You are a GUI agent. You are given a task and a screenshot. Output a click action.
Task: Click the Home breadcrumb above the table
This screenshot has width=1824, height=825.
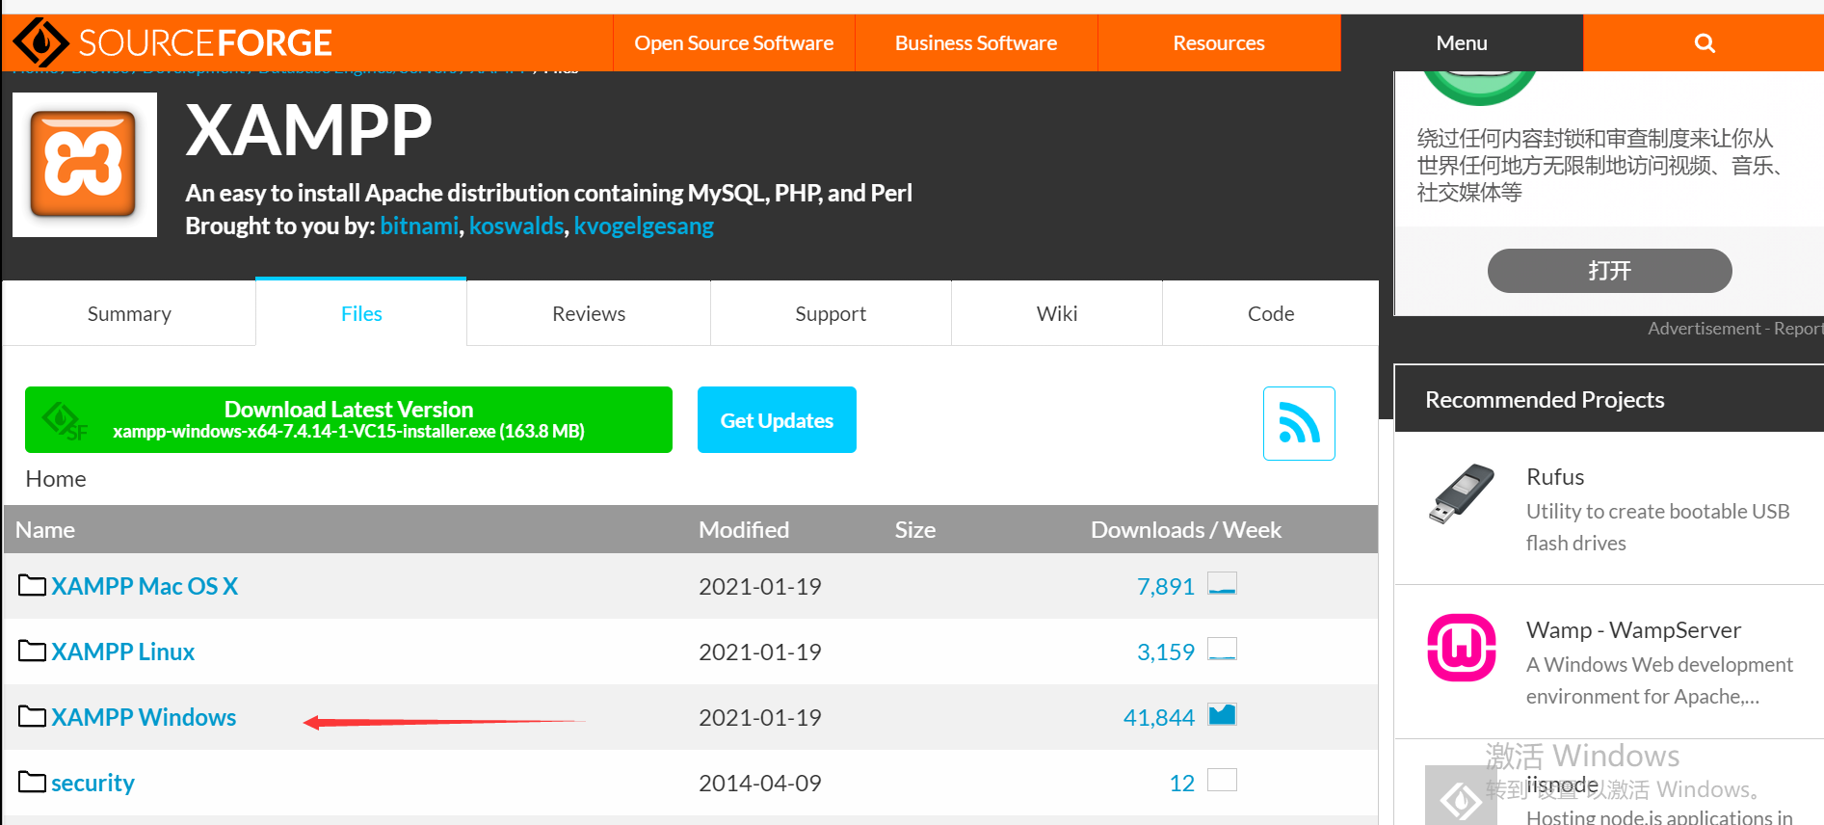pos(56,479)
